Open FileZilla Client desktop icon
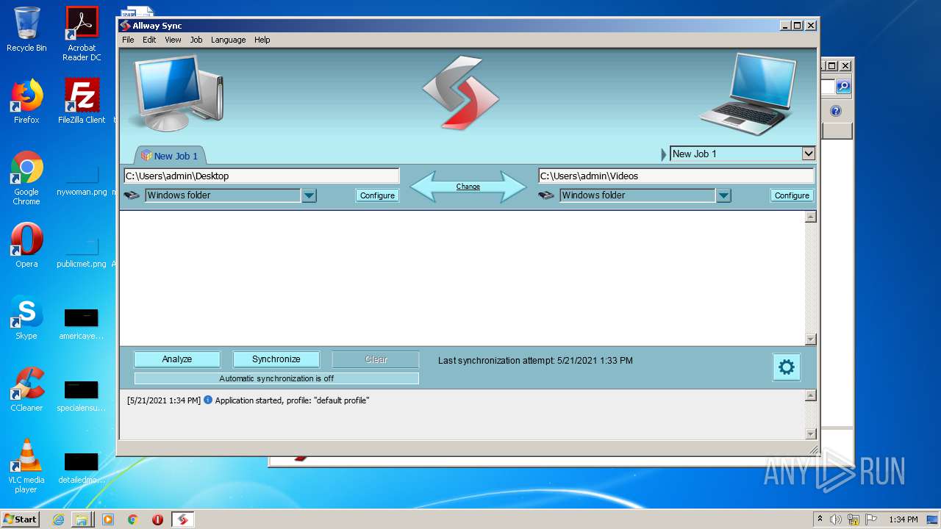 82,101
